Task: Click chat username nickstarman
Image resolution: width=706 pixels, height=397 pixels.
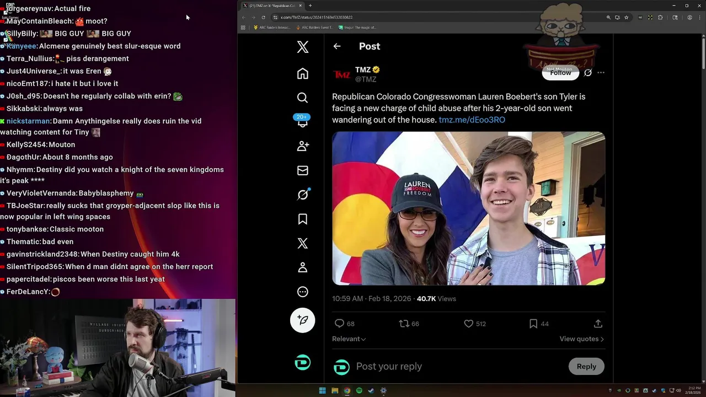Action: (x=29, y=121)
